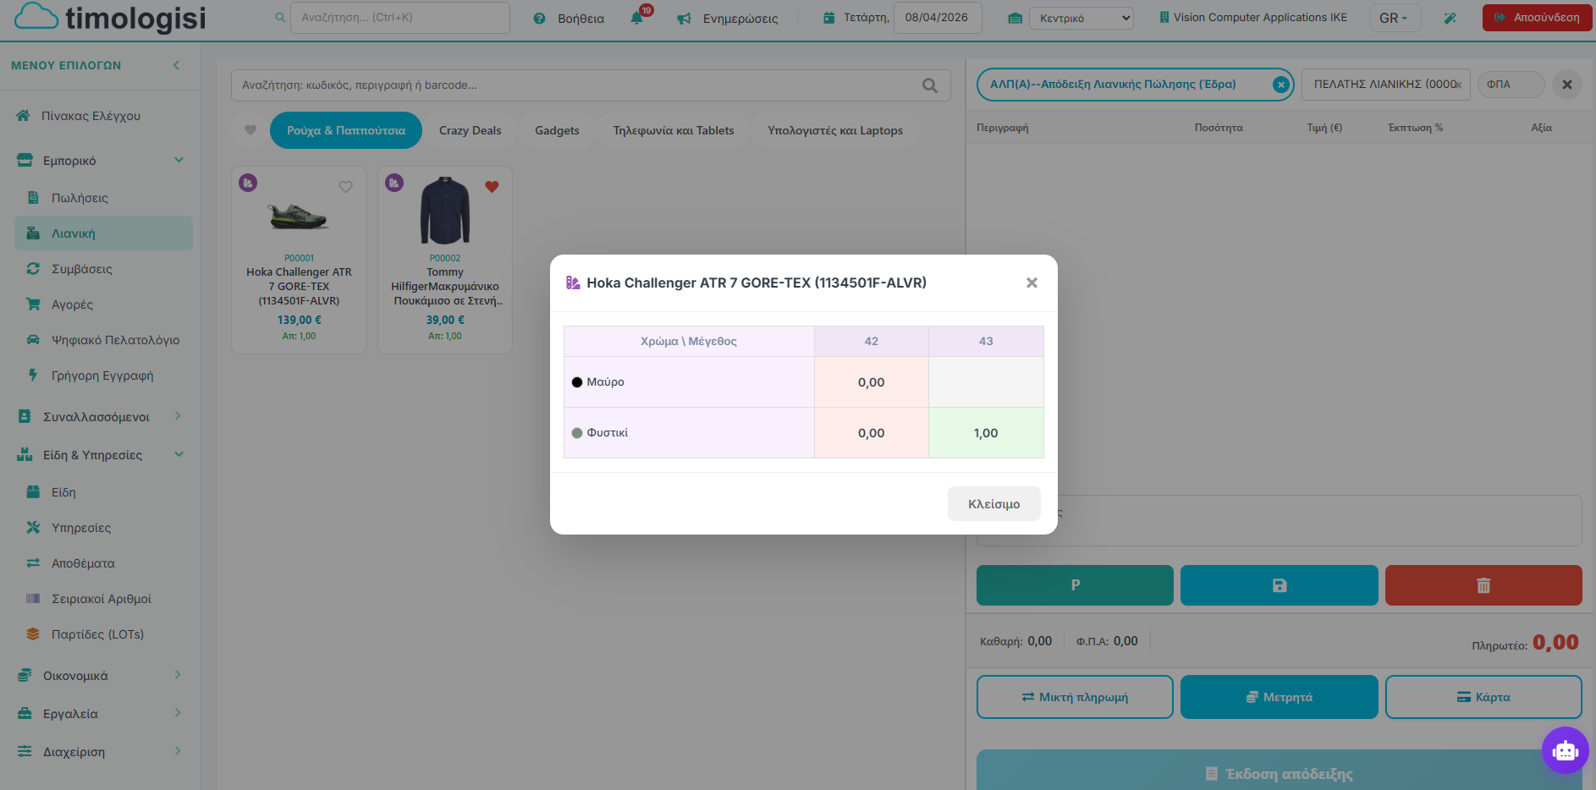
Task: Choose Μικτή πληρωμή payment
Action: [x=1075, y=697]
